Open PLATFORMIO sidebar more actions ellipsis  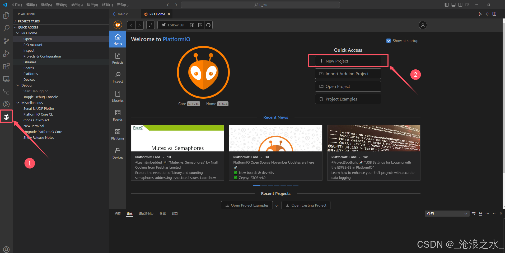coord(103,14)
